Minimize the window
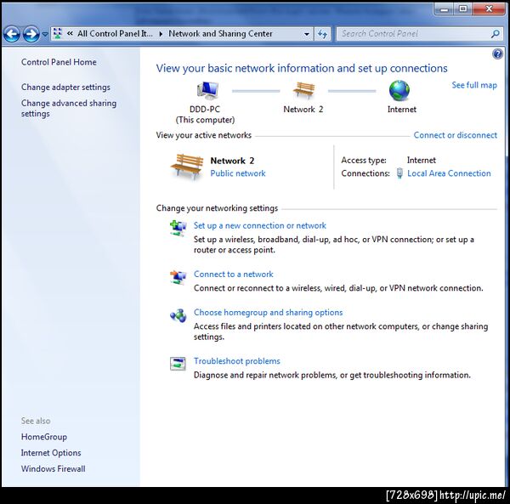The image size is (510, 504). click(445, 9)
